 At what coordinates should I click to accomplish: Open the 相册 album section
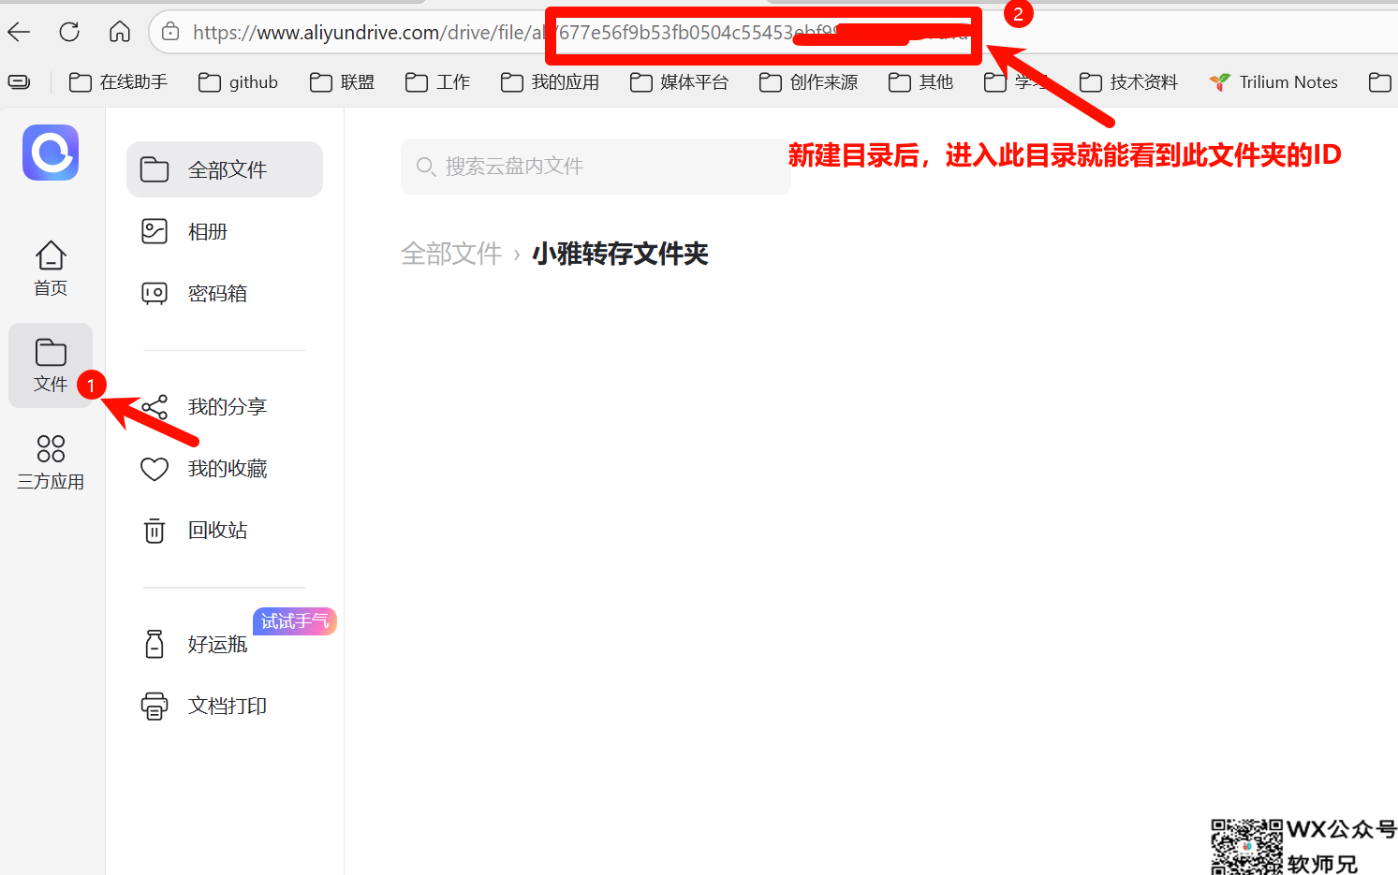coord(208,231)
